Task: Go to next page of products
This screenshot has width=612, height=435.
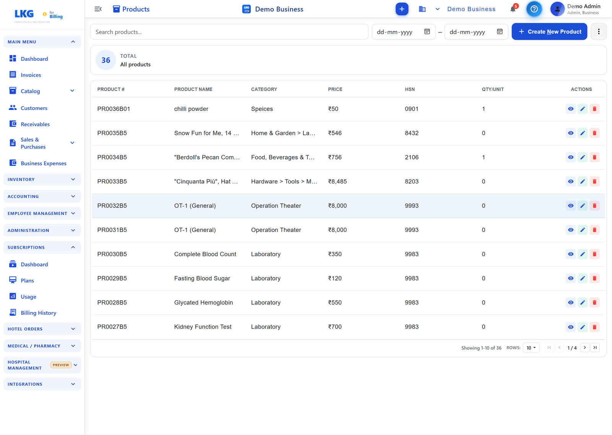Action: tap(584, 347)
